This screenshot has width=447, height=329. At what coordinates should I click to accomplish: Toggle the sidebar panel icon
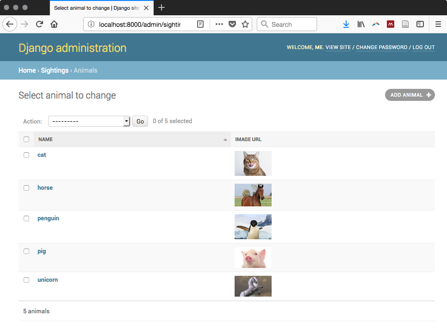(420, 24)
